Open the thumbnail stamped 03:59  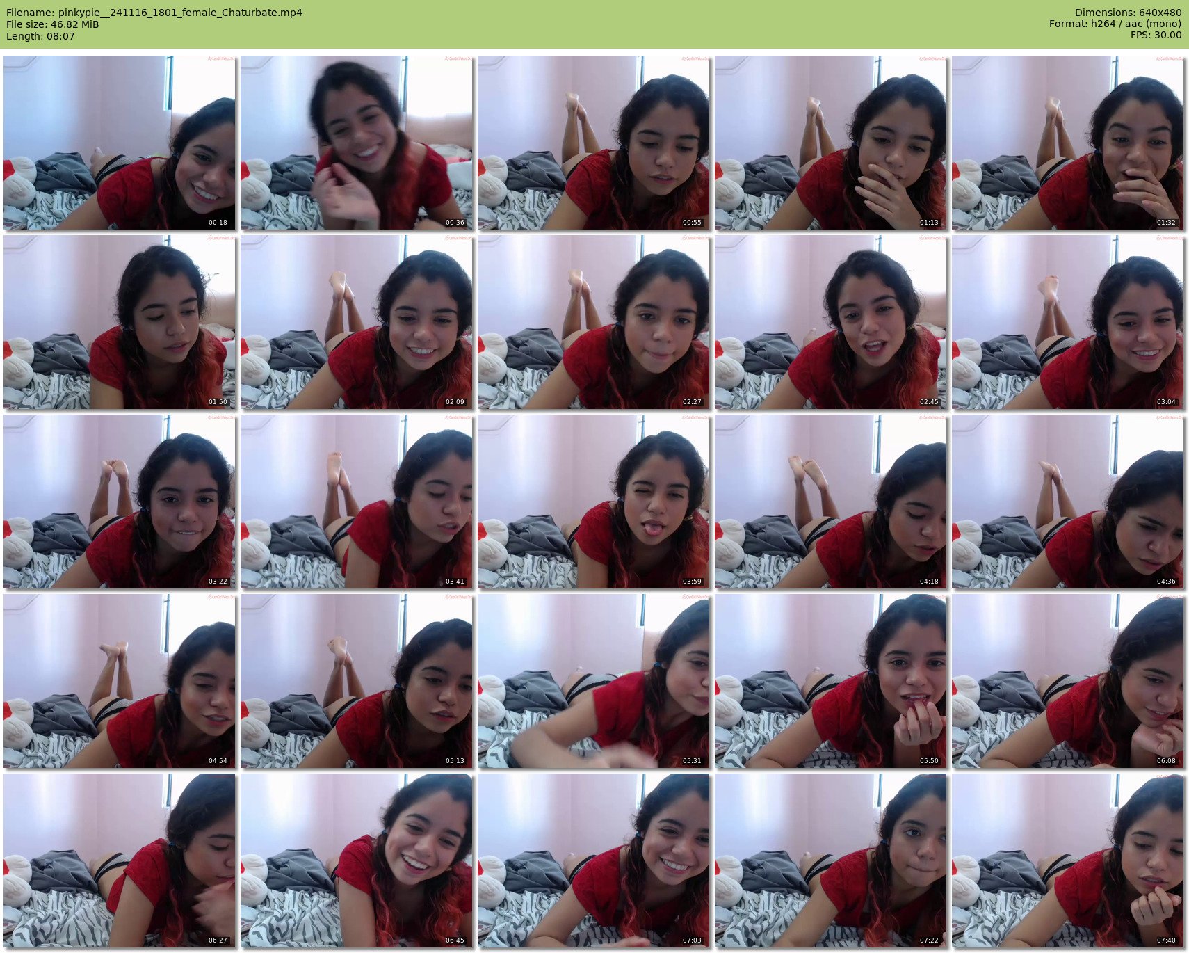(594, 502)
